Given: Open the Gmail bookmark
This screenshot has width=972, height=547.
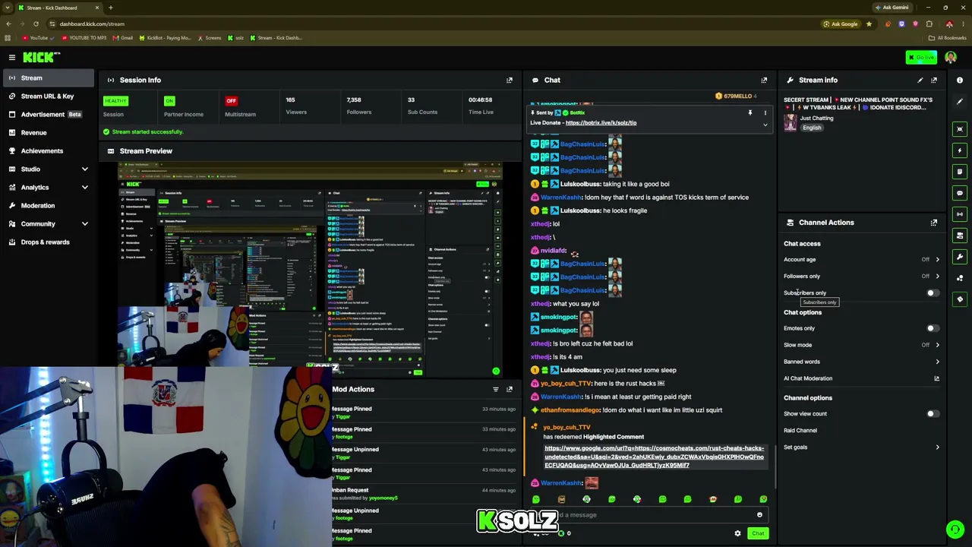Looking at the screenshot, I should (123, 38).
